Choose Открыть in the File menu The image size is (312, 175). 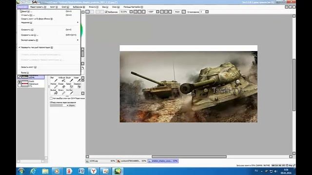point(49,15)
